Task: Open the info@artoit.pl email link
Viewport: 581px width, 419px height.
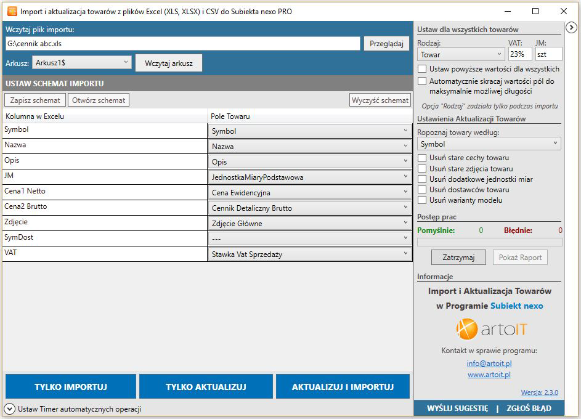Action: (489, 364)
